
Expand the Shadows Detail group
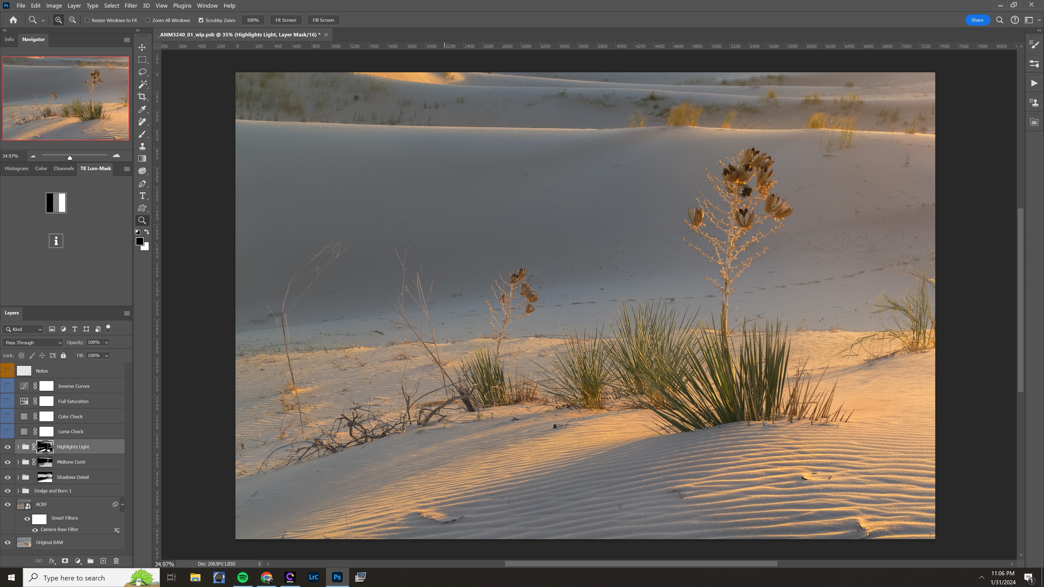pos(18,477)
